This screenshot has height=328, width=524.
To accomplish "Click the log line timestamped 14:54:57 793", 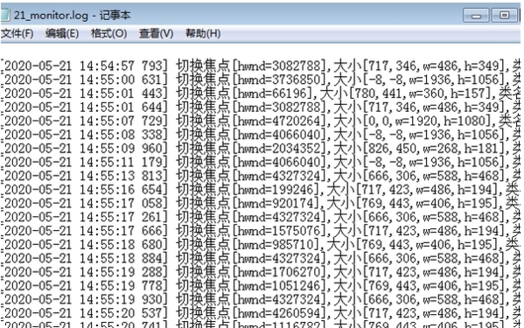I will (x=262, y=66).
